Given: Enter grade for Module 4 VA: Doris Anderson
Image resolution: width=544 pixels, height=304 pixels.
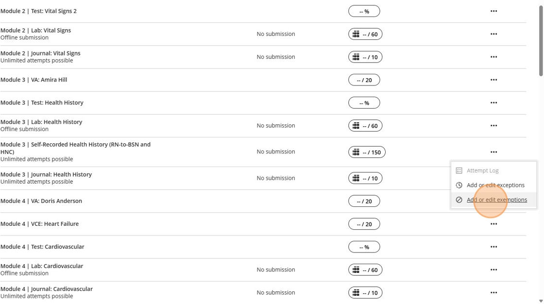Looking at the screenshot, I should 364,201.
